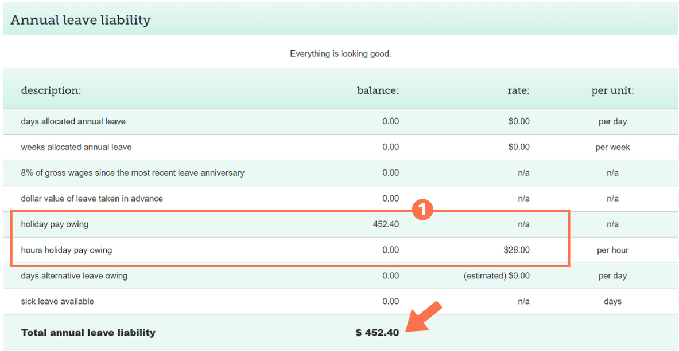Screen dimensions: 679x351
Task: Select the balance column header
Action: 379,90
